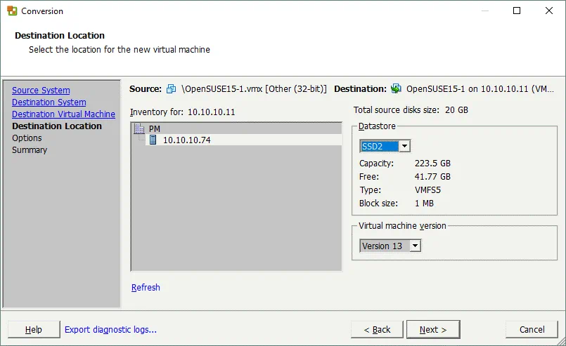566x346 pixels.
Task: Go to Source System step
Action: [x=41, y=91]
